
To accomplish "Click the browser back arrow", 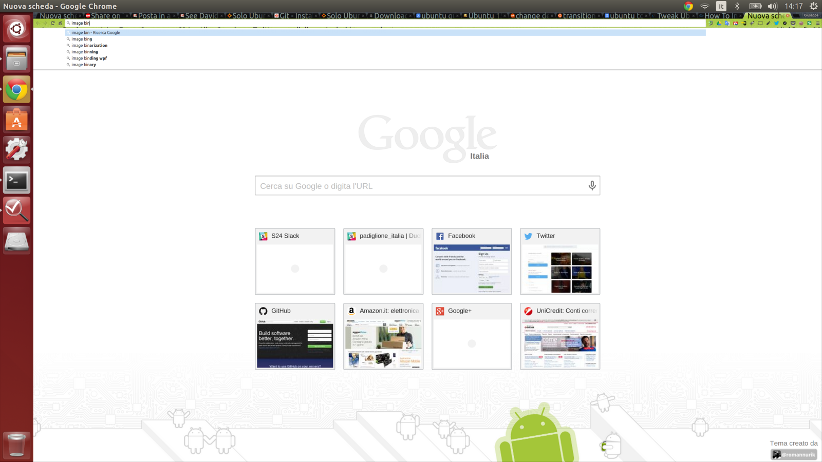I will pos(38,23).
